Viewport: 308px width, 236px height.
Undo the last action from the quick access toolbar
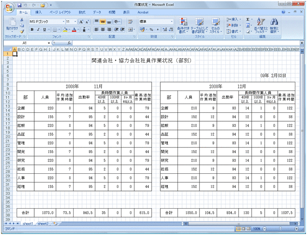point(25,5)
